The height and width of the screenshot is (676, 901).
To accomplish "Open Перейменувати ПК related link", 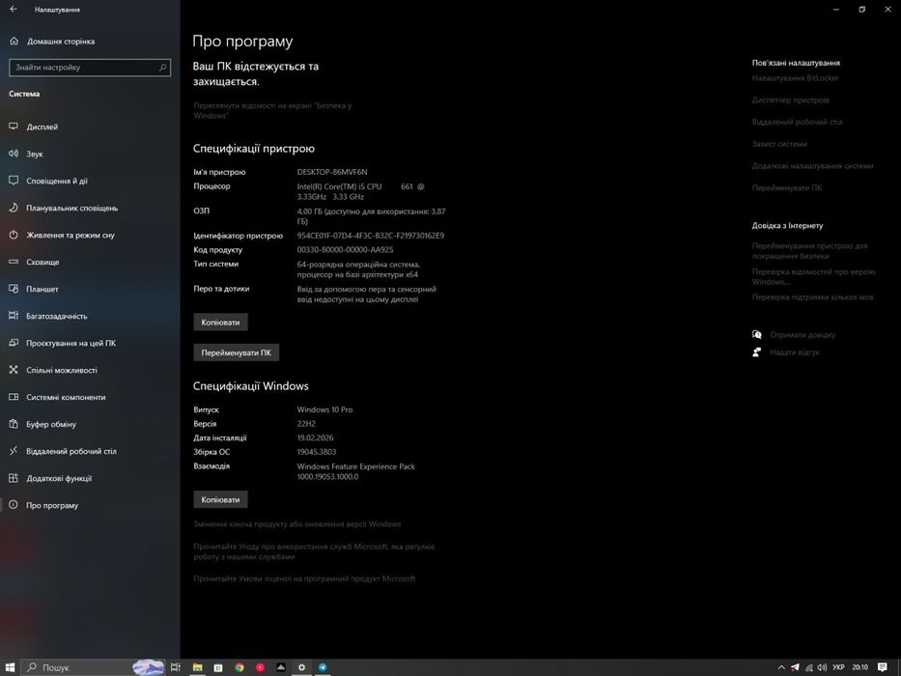I will 787,187.
